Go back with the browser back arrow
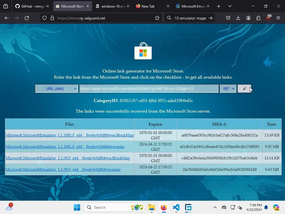 7,18
